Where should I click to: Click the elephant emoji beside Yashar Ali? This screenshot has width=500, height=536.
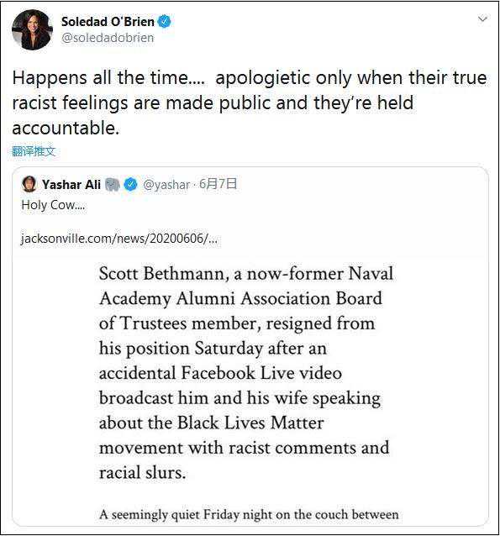click(x=112, y=185)
